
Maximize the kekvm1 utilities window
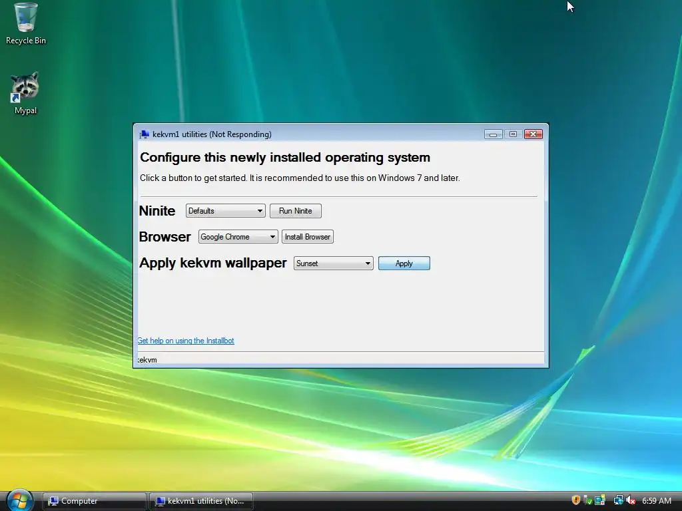pyautogui.click(x=513, y=134)
